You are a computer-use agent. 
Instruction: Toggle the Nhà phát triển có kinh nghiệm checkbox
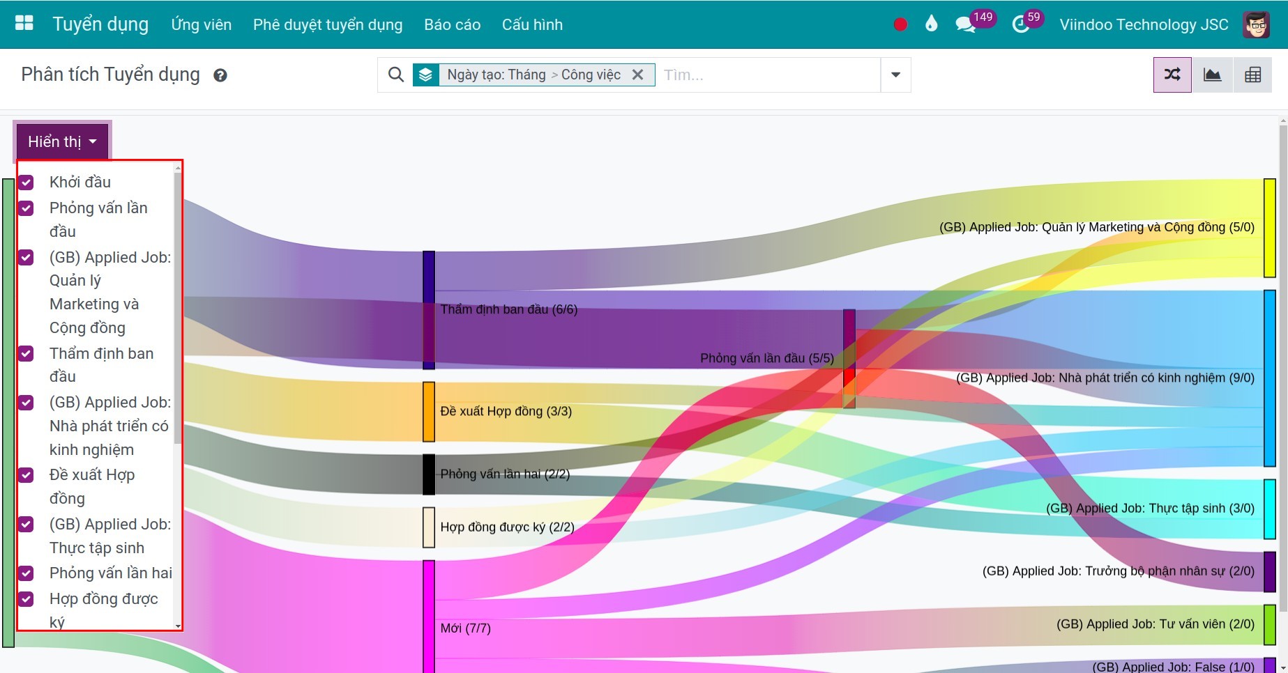click(x=26, y=403)
